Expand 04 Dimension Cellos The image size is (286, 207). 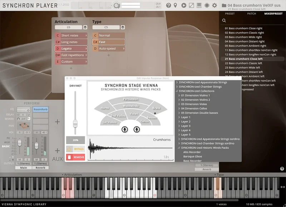tap(179, 109)
